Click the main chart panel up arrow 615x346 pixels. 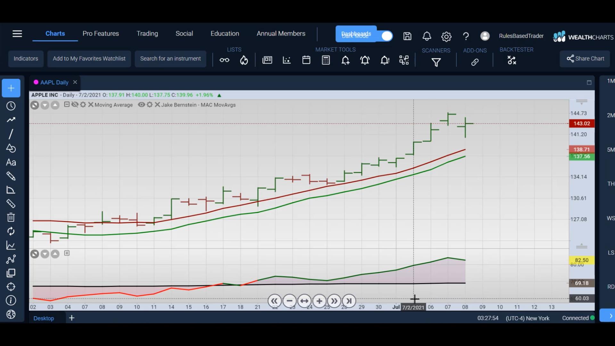coord(55,105)
